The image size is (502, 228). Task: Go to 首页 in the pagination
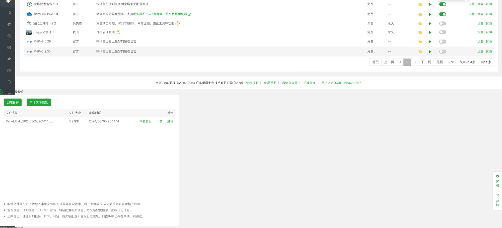click(x=375, y=62)
